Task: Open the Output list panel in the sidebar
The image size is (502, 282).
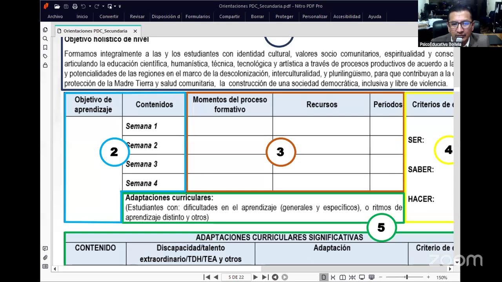Action: click(x=45, y=266)
